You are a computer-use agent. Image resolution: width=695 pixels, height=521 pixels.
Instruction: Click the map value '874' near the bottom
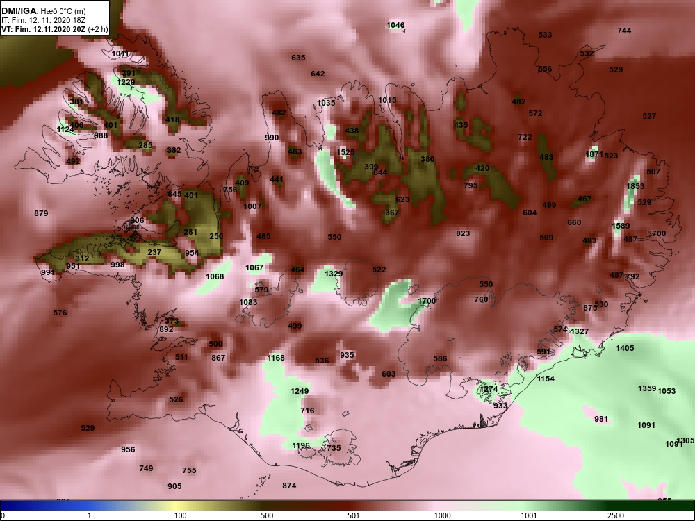point(289,486)
